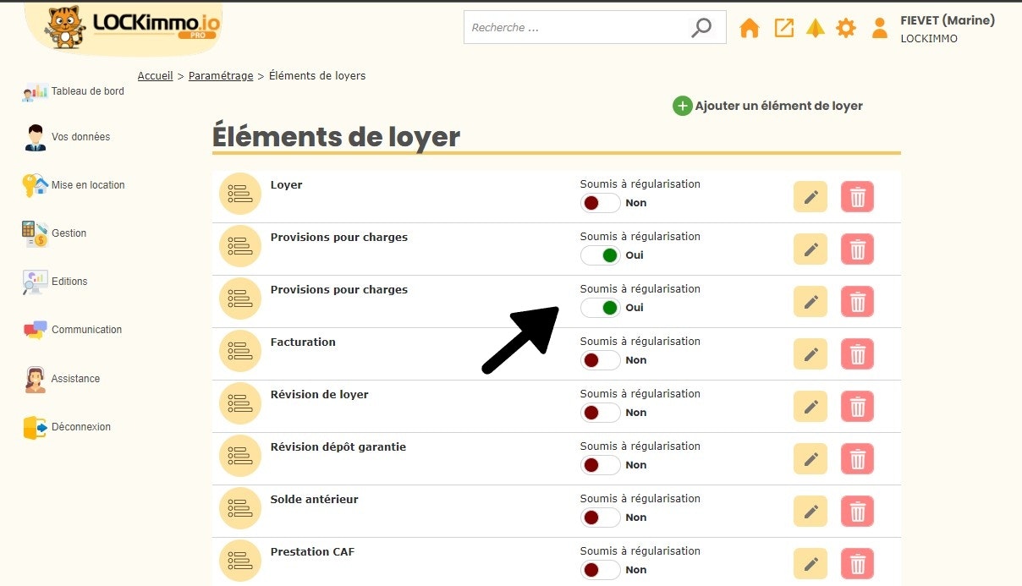This screenshot has height=586, width=1022.
Task: Click the pencil icon on the Facturation row
Action: pos(810,354)
